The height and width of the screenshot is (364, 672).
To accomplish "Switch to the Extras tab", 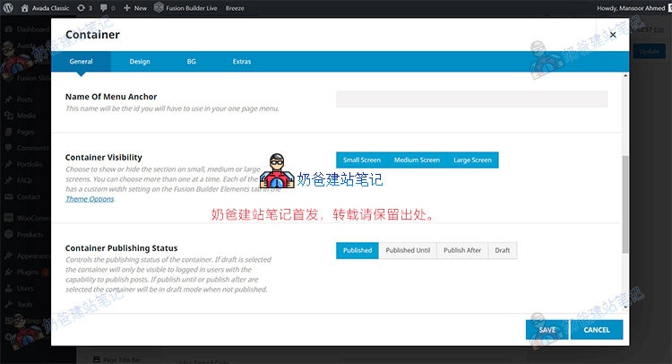I will click(241, 62).
